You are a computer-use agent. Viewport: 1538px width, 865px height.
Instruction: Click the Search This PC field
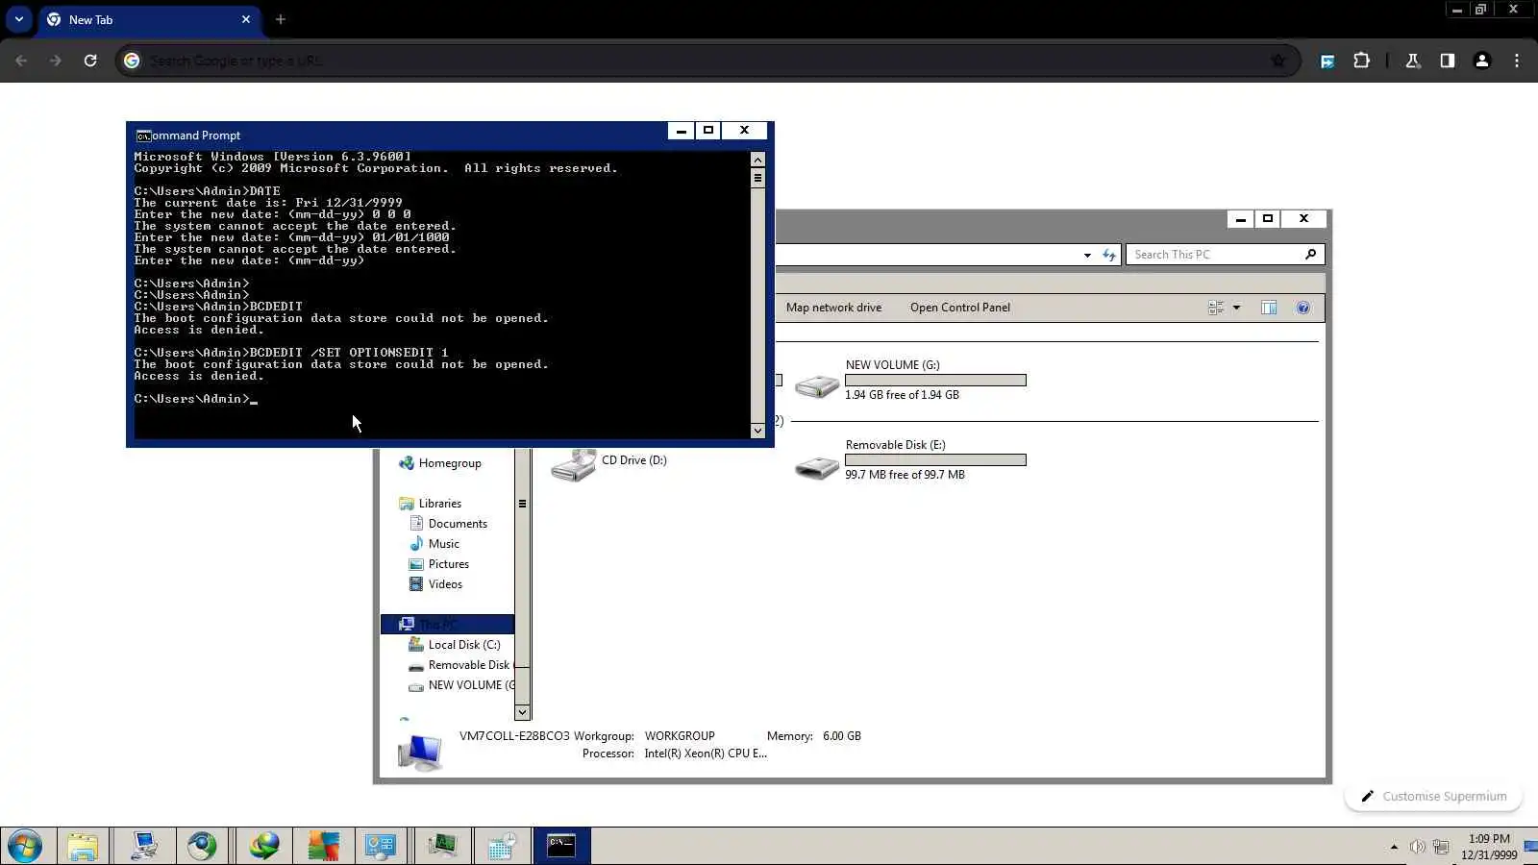[x=1225, y=255]
